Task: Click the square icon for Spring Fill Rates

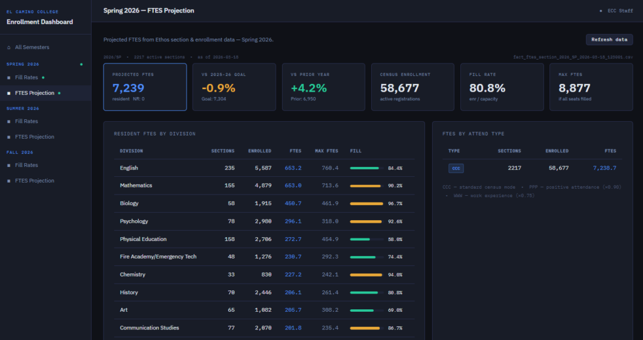Action: [x=9, y=78]
